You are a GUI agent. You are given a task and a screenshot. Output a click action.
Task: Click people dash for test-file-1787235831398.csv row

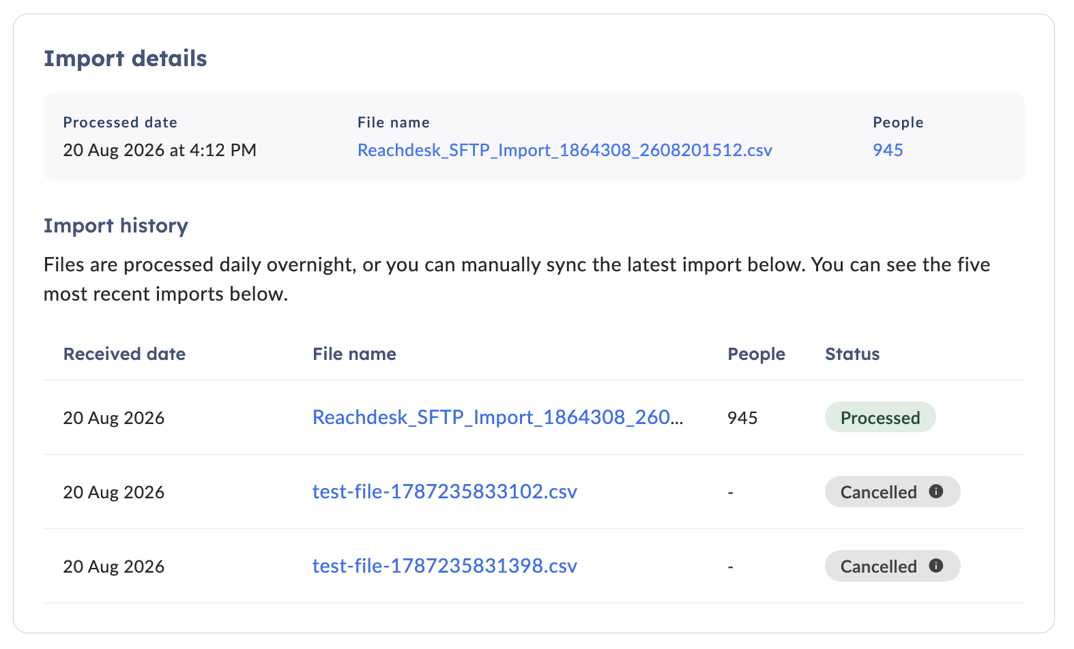[731, 567]
